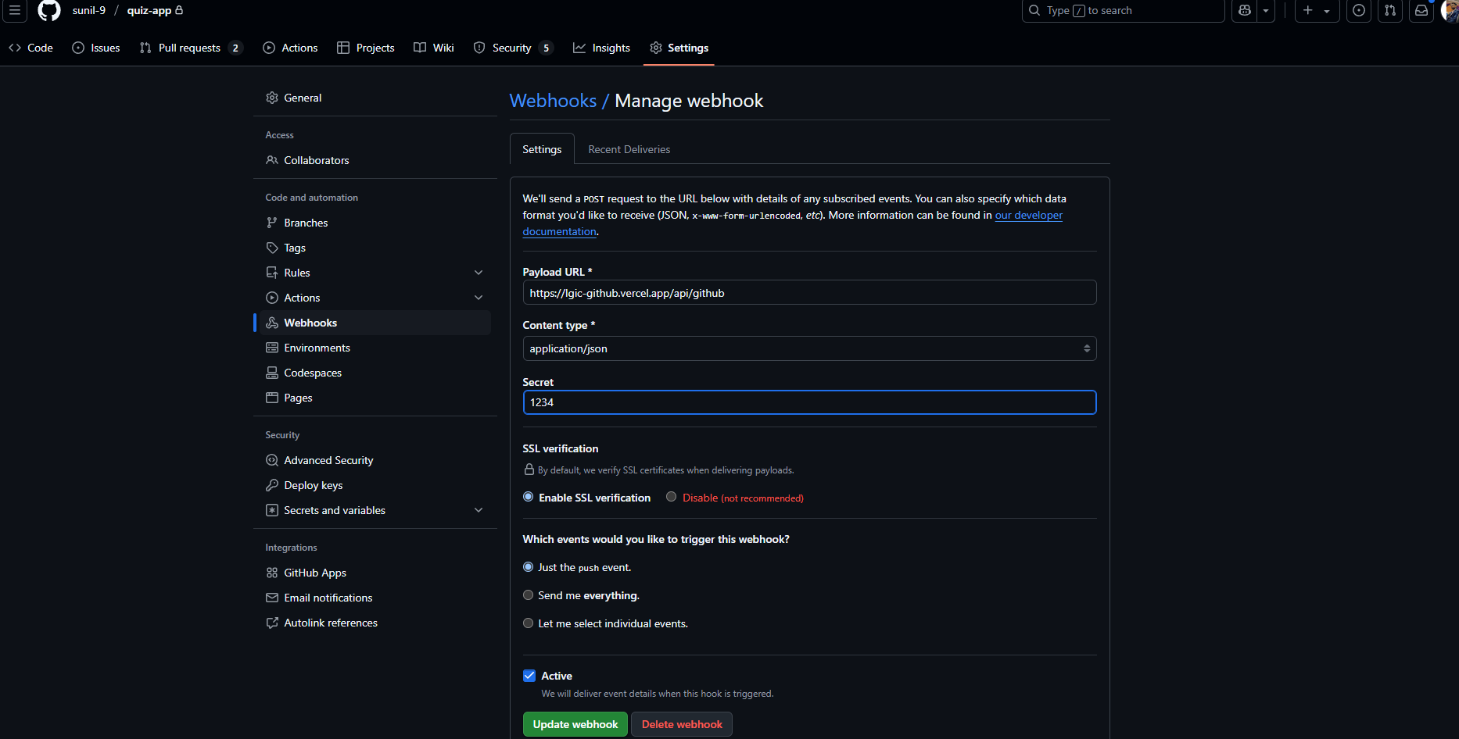
Task: Open Autolink references settings
Action: 372,623
